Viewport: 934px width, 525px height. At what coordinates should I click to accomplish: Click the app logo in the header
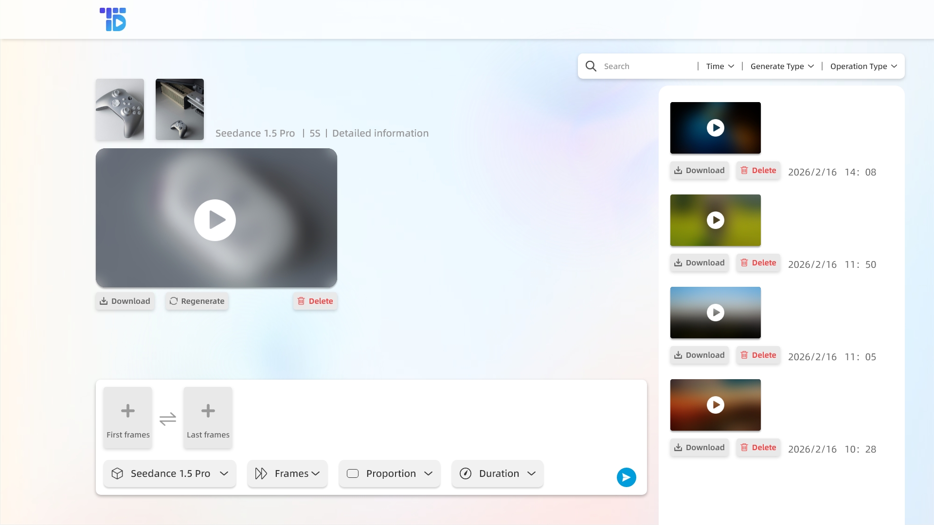pos(113,19)
